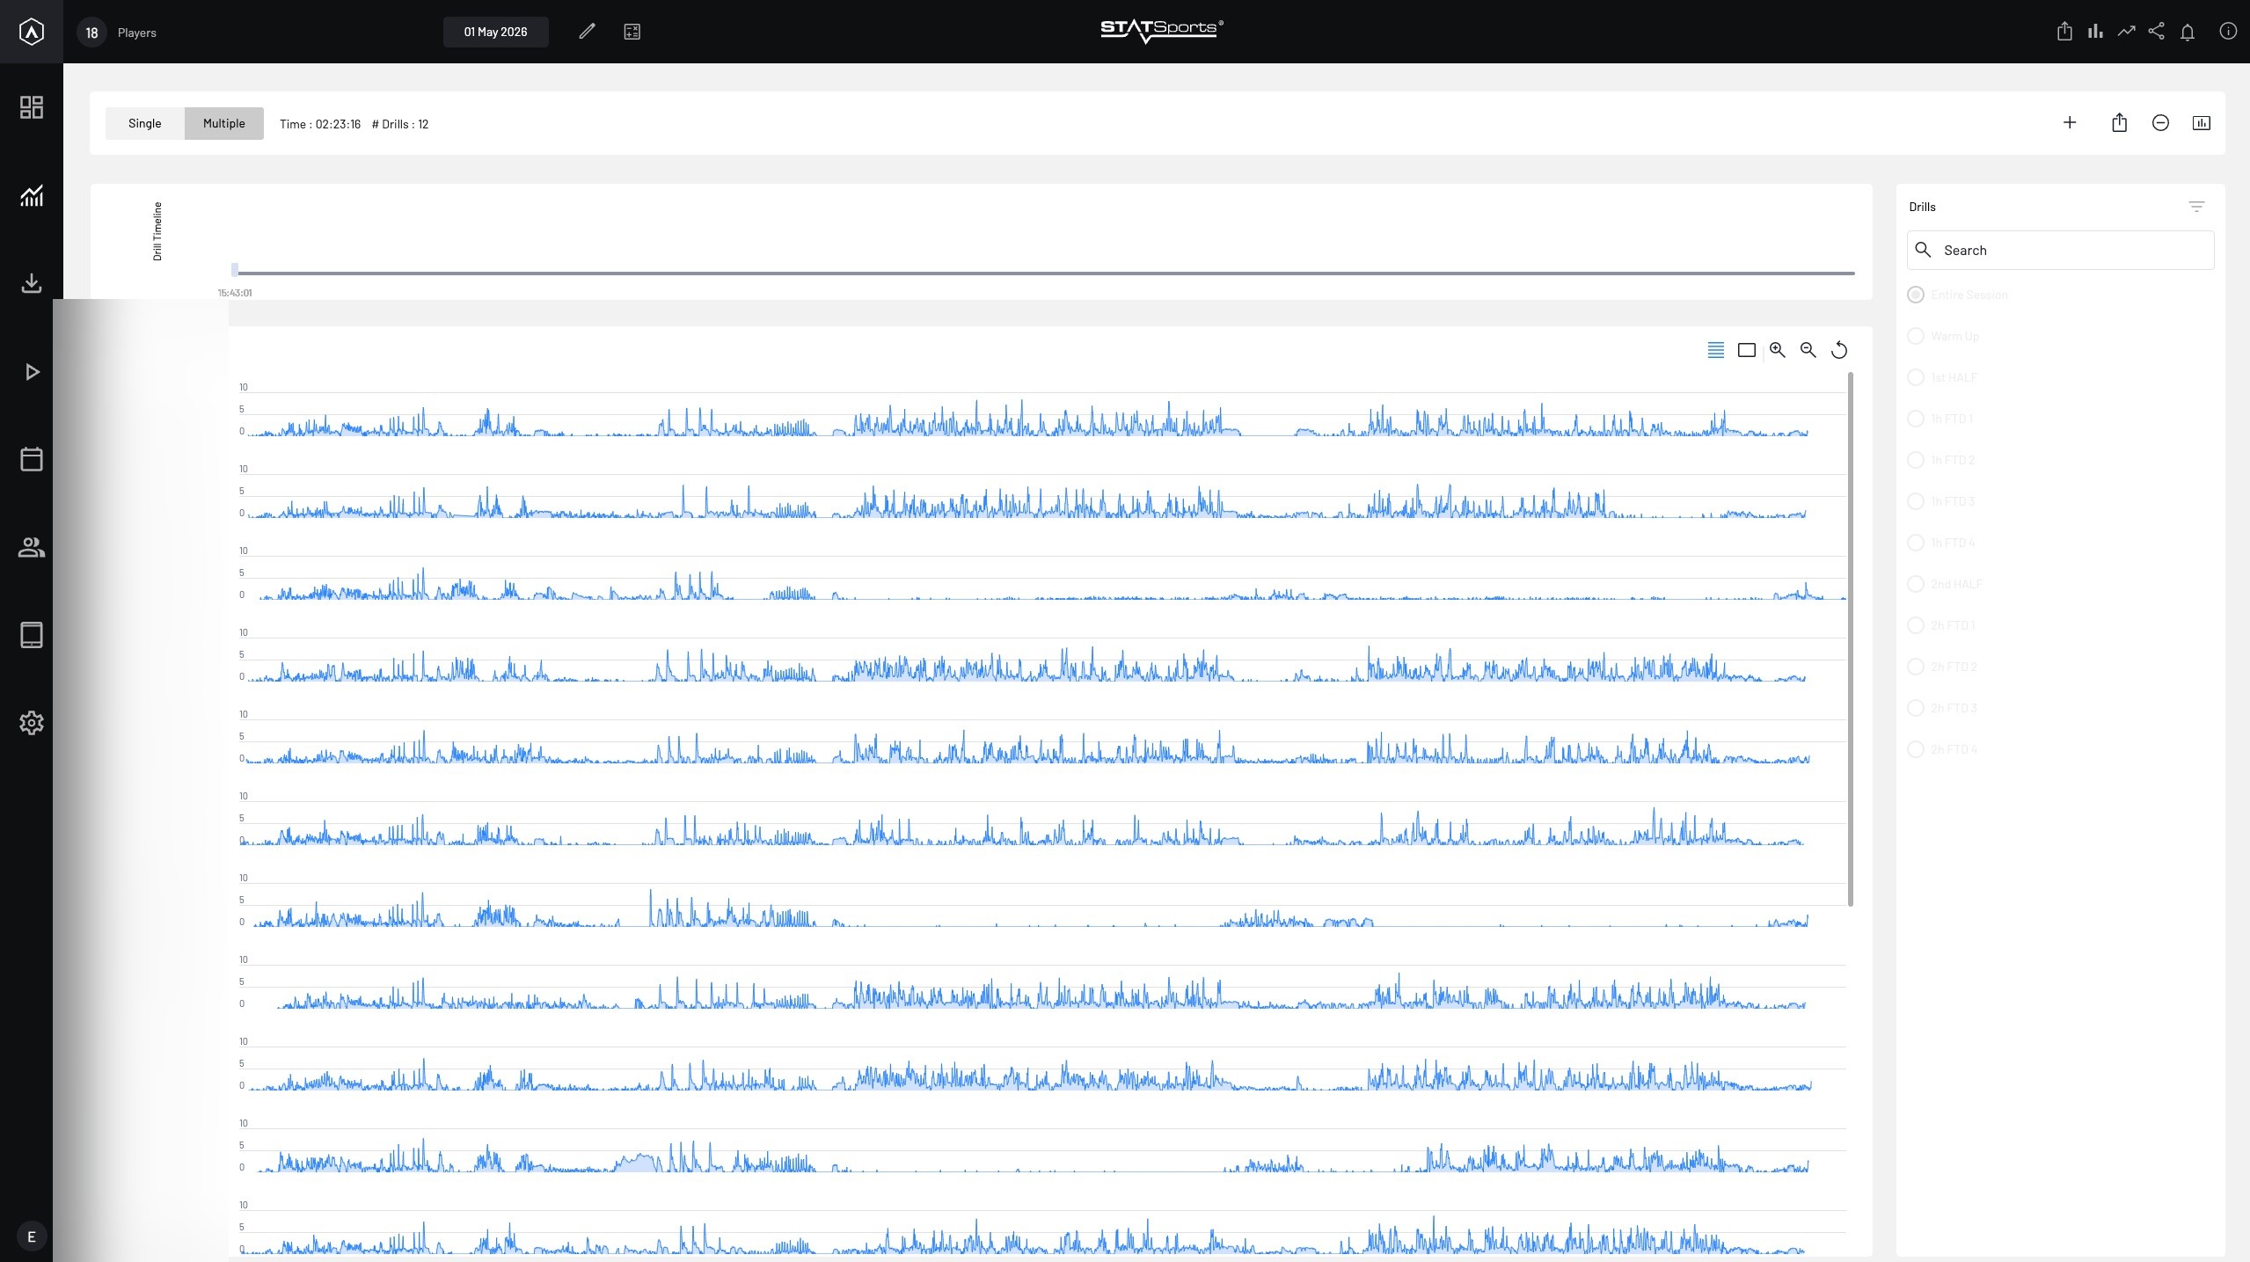Select the 1h FTD 3 radio button
Screen dimensions: 2250x1262
[1916, 501]
